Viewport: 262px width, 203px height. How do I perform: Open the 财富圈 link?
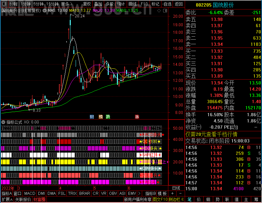39,199
